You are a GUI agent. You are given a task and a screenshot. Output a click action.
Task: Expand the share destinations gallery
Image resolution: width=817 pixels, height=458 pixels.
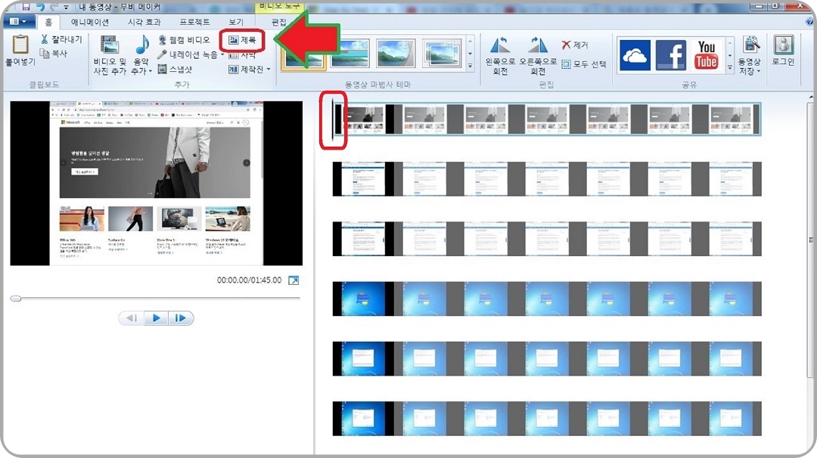[730, 68]
